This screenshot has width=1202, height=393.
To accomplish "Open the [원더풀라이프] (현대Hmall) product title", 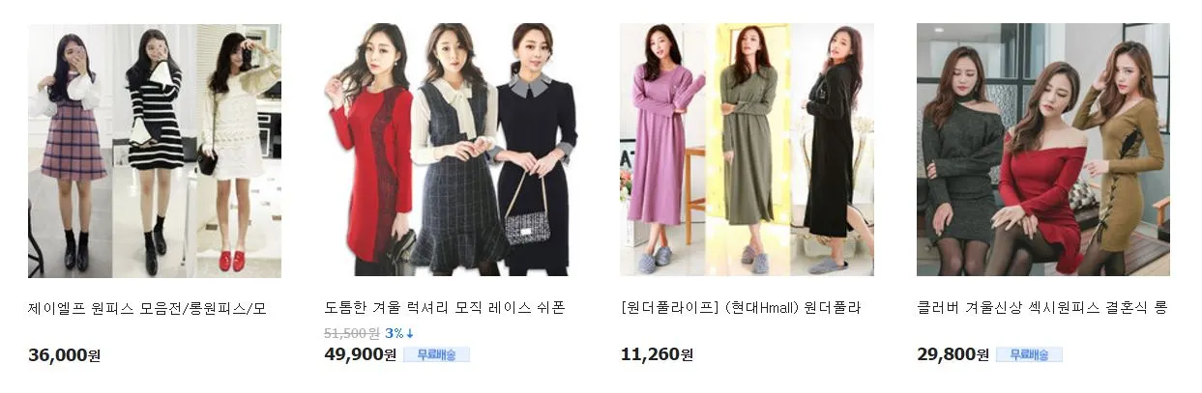I will click(x=741, y=309).
